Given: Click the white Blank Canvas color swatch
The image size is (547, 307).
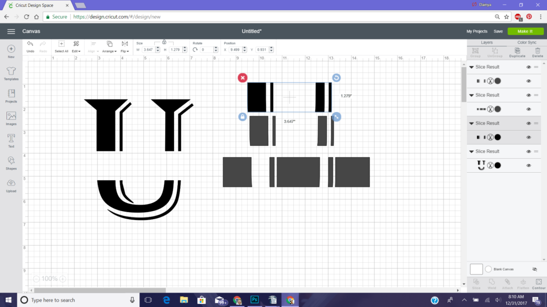Looking at the screenshot, I should point(476,269).
